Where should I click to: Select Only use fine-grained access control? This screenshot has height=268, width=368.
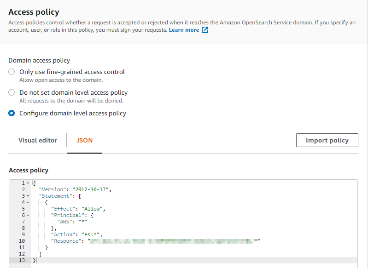point(12,72)
